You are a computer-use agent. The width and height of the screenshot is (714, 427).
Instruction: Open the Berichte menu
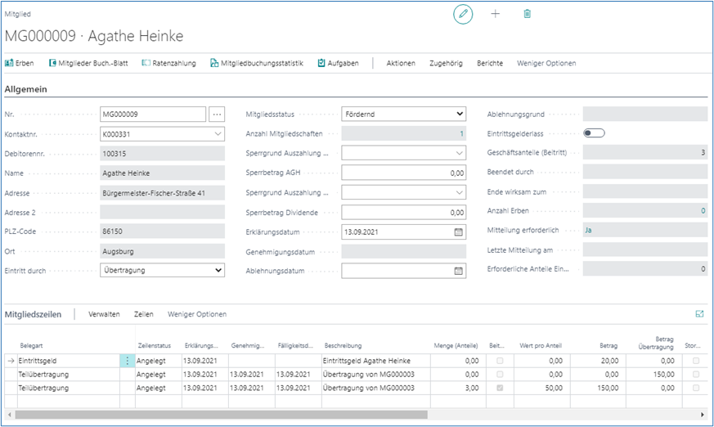click(x=490, y=63)
